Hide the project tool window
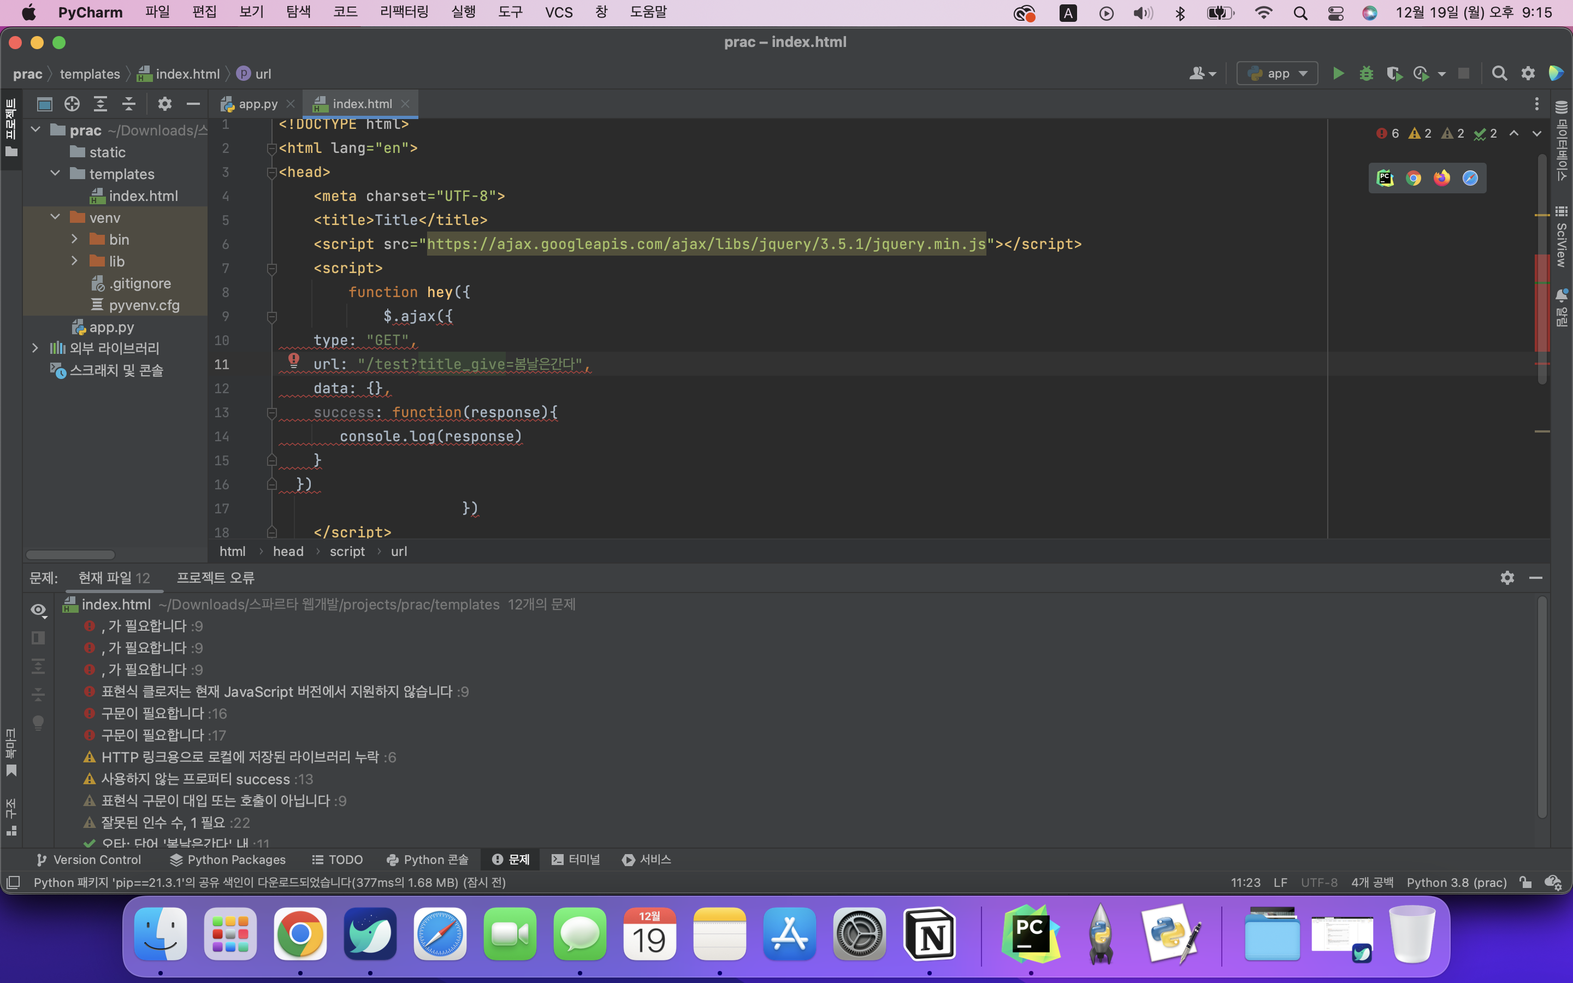Screen dimensions: 1573x983 point(193,103)
